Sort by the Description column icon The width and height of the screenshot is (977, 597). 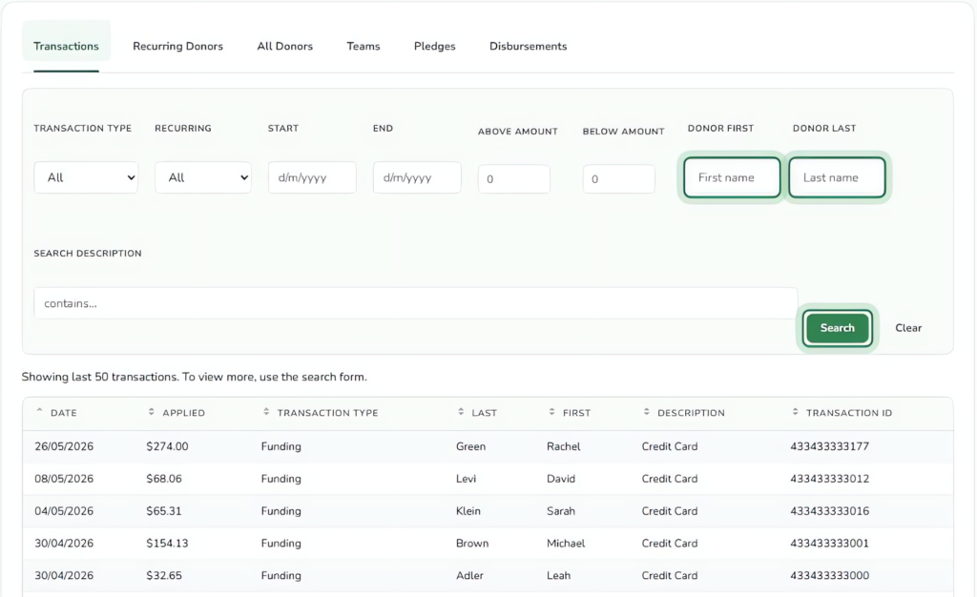click(646, 412)
